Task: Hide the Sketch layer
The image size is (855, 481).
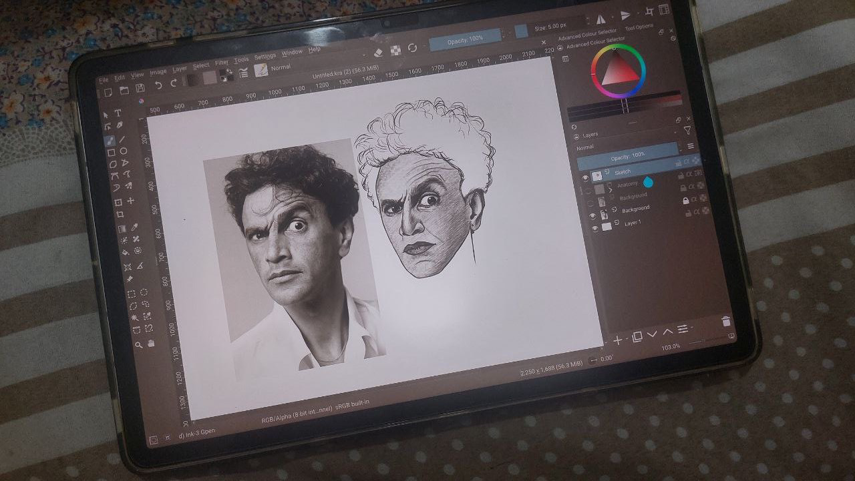Action: pos(585,178)
